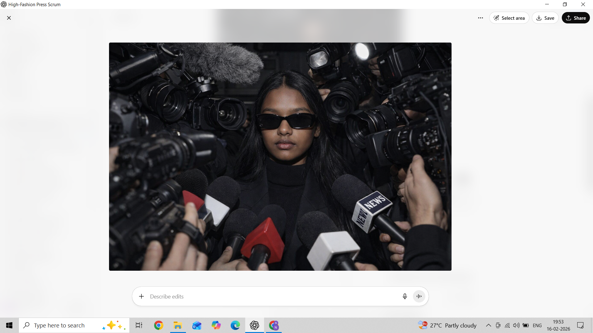The height and width of the screenshot is (333, 593).
Task: Open the weather widget showing 27°C
Action: click(447, 325)
